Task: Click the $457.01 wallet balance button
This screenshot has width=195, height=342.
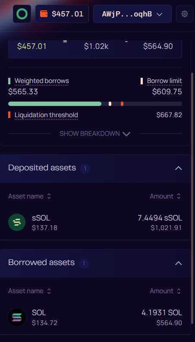Action: click(62, 14)
